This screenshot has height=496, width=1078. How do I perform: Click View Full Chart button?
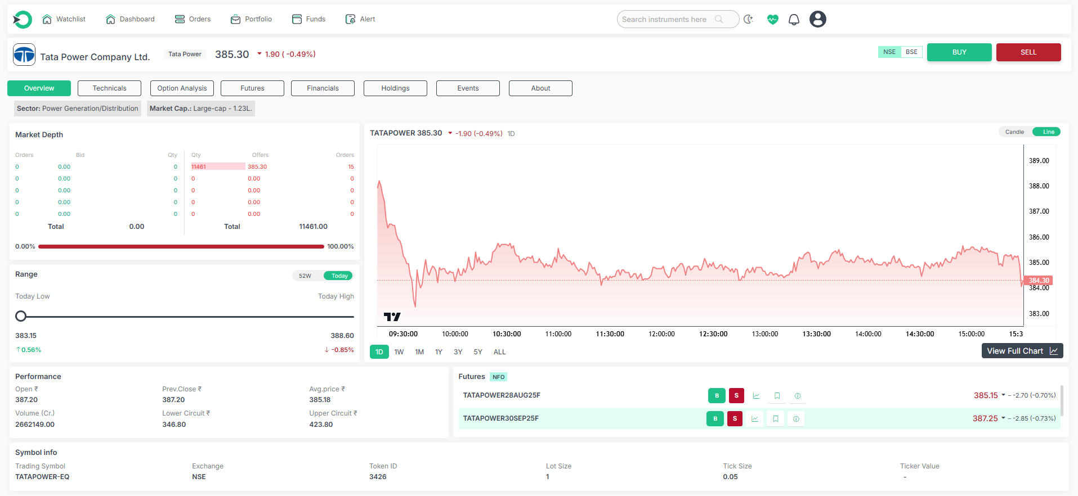[x=1022, y=351]
